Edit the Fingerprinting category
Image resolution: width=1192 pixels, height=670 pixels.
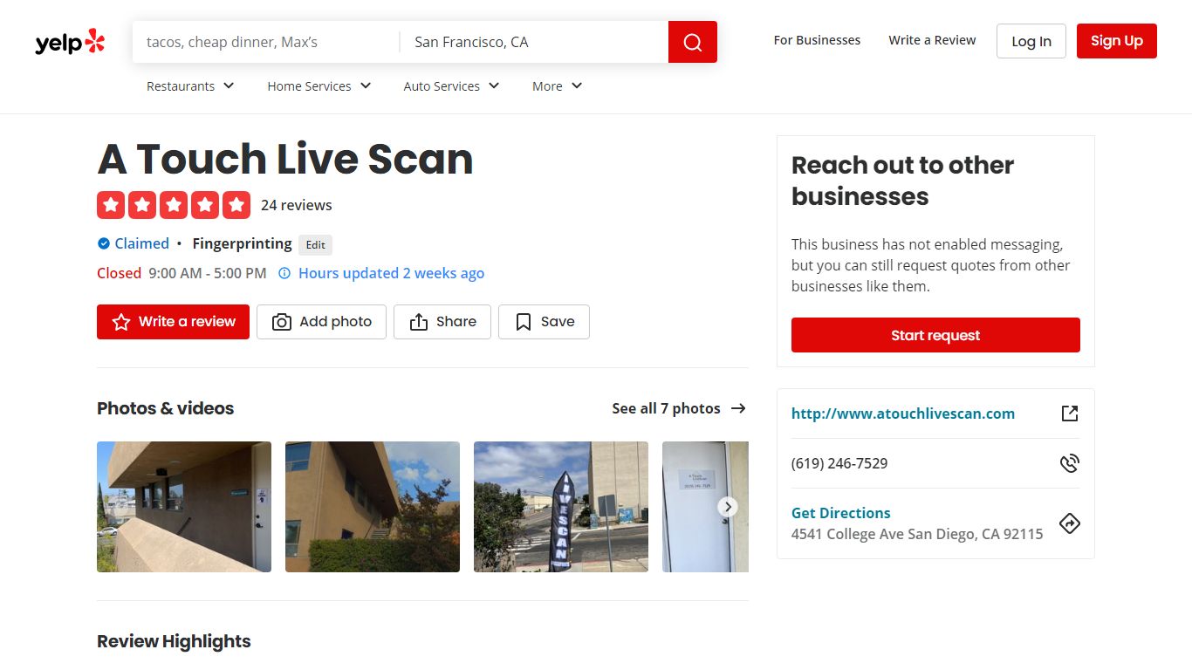pos(316,245)
